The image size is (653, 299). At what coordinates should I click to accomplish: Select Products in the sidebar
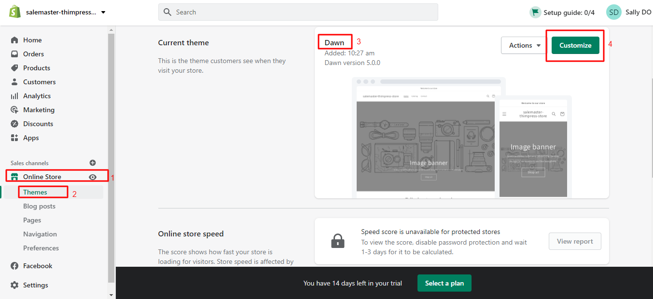tap(37, 67)
